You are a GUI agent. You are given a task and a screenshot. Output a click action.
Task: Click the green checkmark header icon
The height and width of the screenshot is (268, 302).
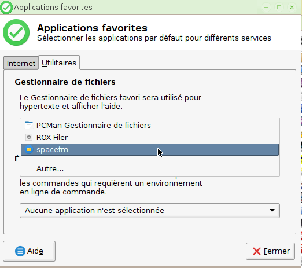(x=16, y=32)
